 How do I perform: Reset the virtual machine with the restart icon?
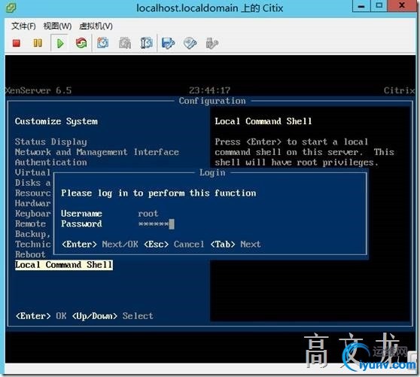[81, 43]
